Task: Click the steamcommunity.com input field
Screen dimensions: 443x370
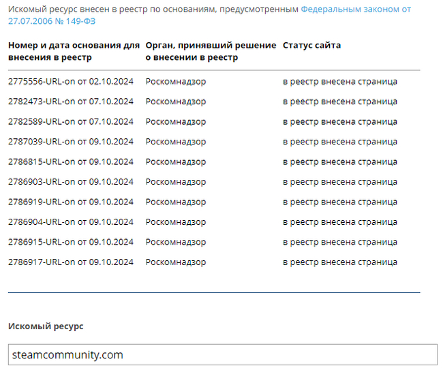Action: click(223, 355)
